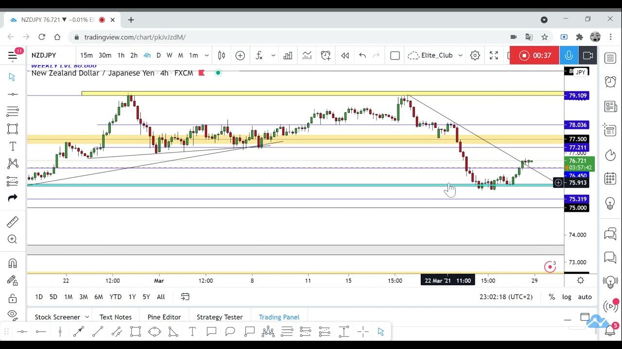
Task: Open the Pine Editor tab
Action: coord(164,317)
